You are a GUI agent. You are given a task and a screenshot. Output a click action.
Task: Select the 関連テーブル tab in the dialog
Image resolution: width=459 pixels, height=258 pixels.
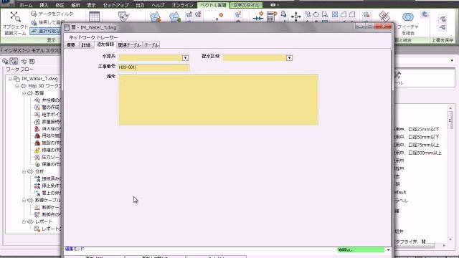coord(129,45)
